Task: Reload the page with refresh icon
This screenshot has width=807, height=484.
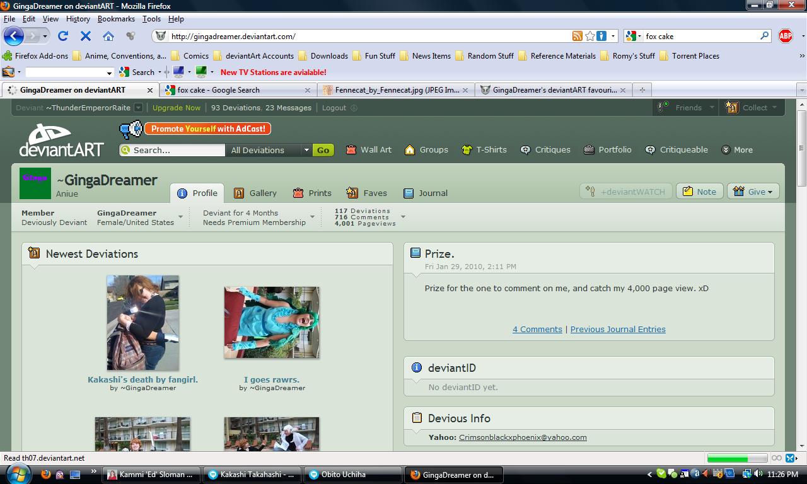Action: (x=63, y=36)
